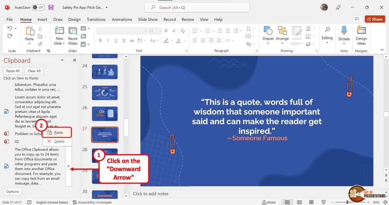389x205 pixels.
Task: Close the Clipboard pane
Action: 75,60
